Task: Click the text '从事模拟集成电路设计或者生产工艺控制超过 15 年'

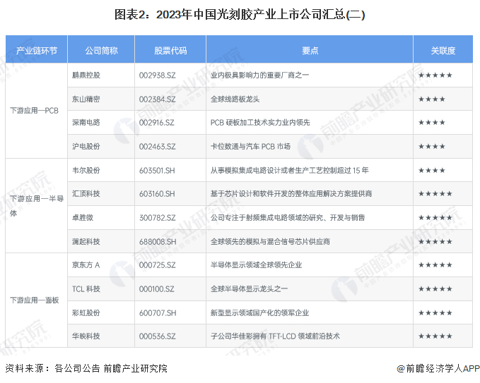Action: pos(290,170)
